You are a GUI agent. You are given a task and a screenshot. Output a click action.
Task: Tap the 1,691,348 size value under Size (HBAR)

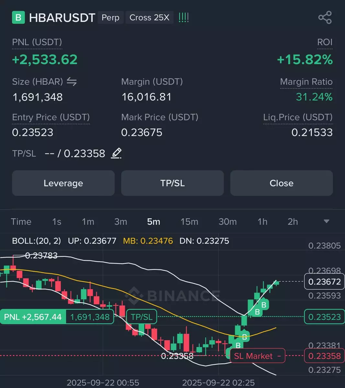coord(38,97)
